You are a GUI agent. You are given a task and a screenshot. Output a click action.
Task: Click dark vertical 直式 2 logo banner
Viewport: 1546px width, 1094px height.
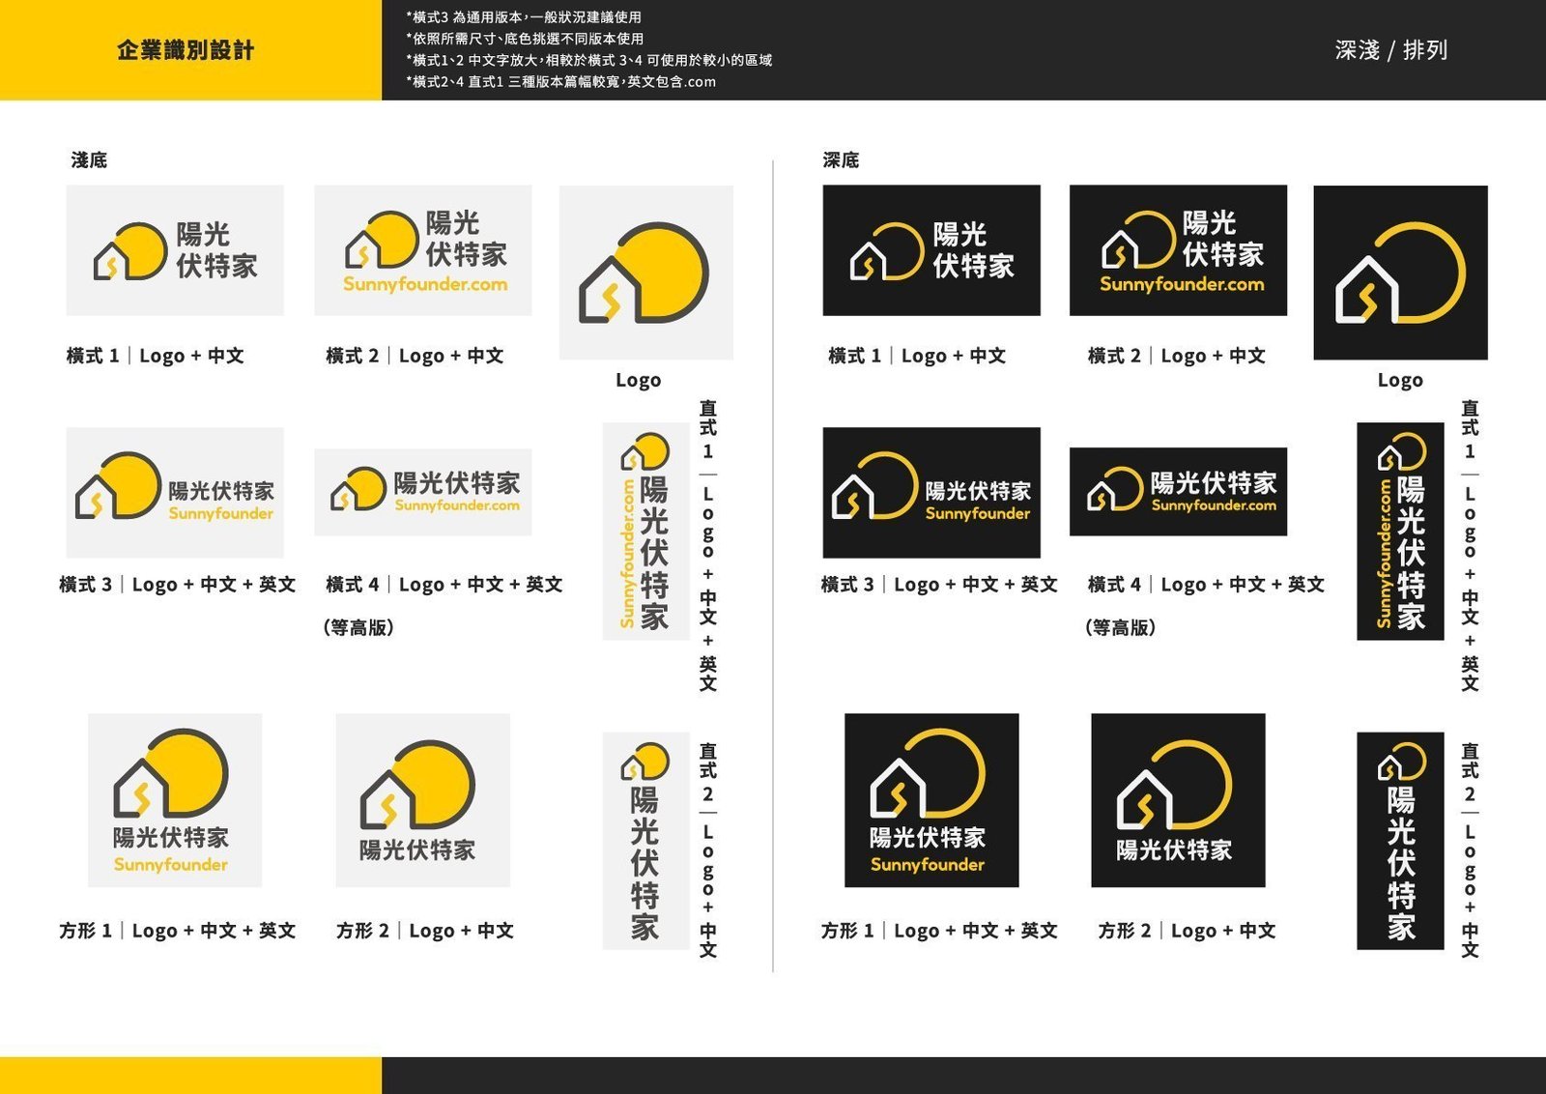click(x=1400, y=841)
